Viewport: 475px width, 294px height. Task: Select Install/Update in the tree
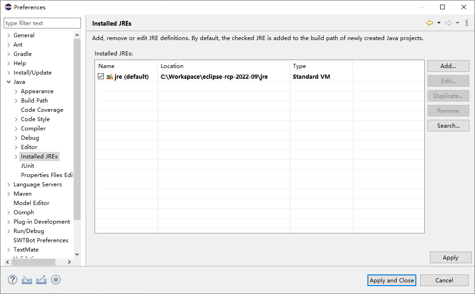point(33,73)
